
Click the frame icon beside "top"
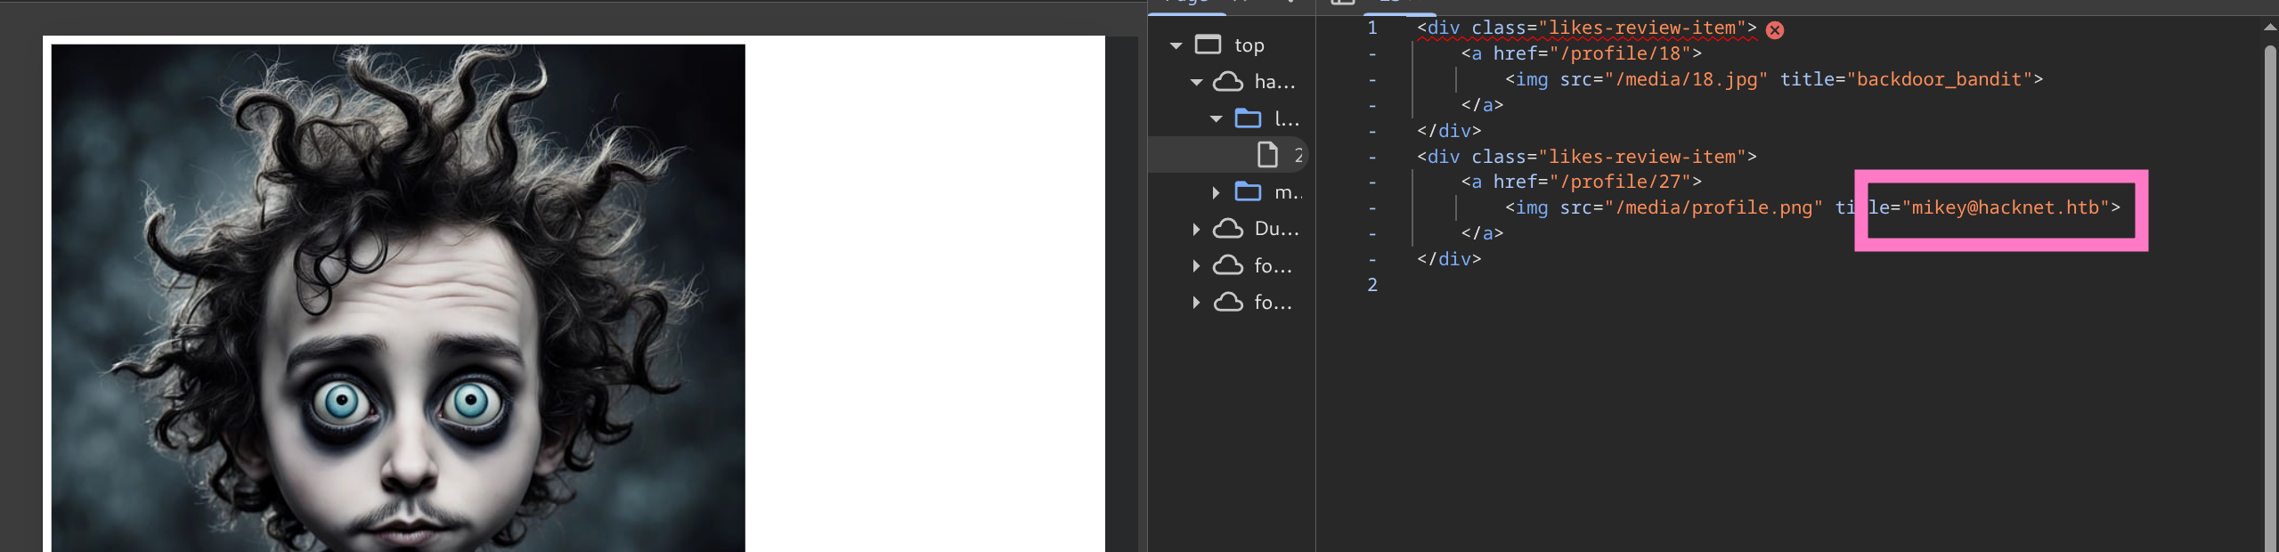tap(1208, 45)
